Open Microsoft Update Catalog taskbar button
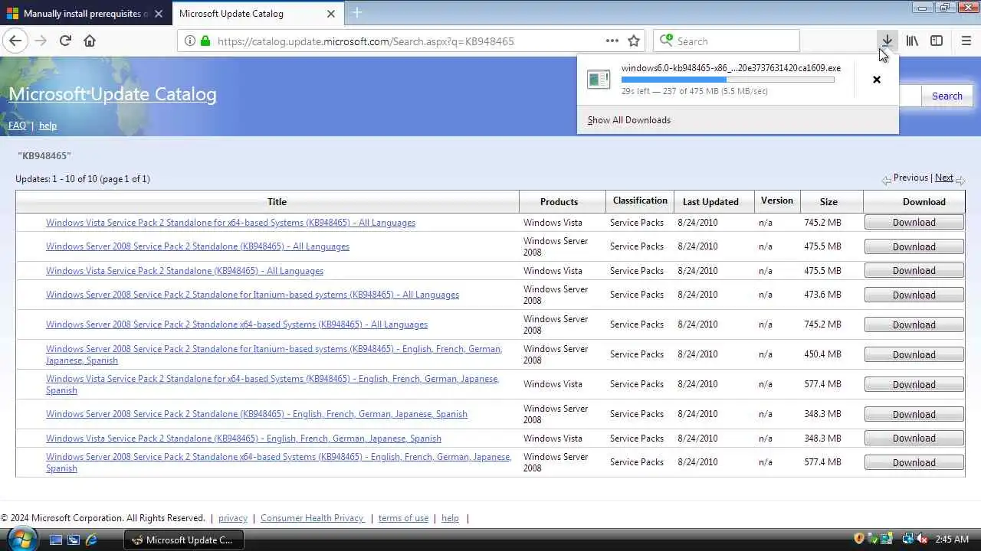 click(x=183, y=540)
